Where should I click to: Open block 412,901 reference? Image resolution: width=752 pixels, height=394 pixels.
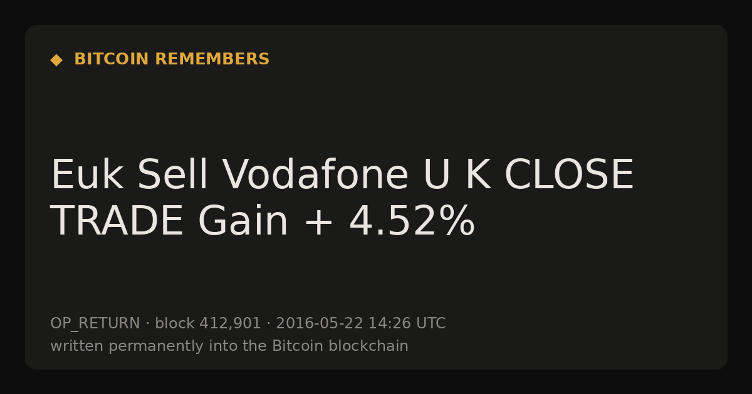[208, 324]
